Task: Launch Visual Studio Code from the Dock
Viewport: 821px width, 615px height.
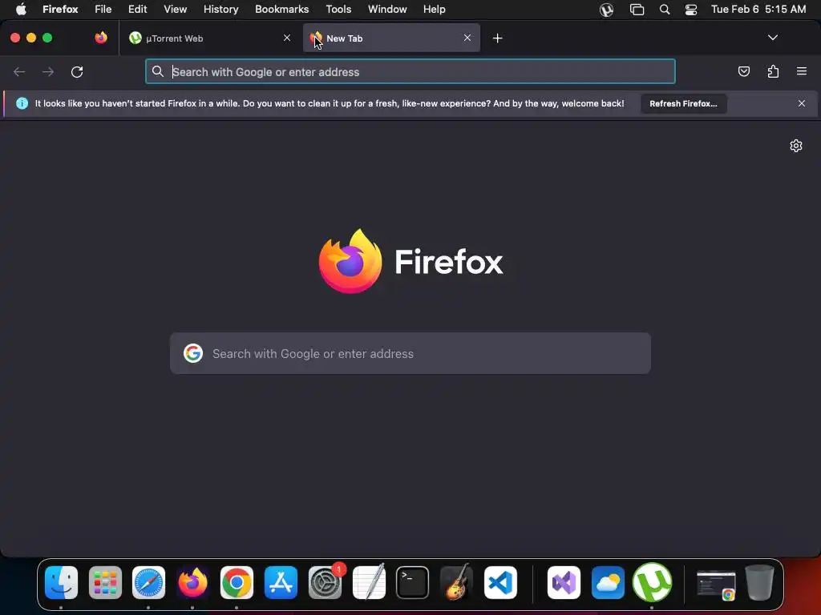Action: point(500,582)
